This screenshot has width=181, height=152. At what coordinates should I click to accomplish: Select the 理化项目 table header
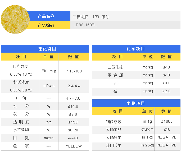[x=45, y=49]
